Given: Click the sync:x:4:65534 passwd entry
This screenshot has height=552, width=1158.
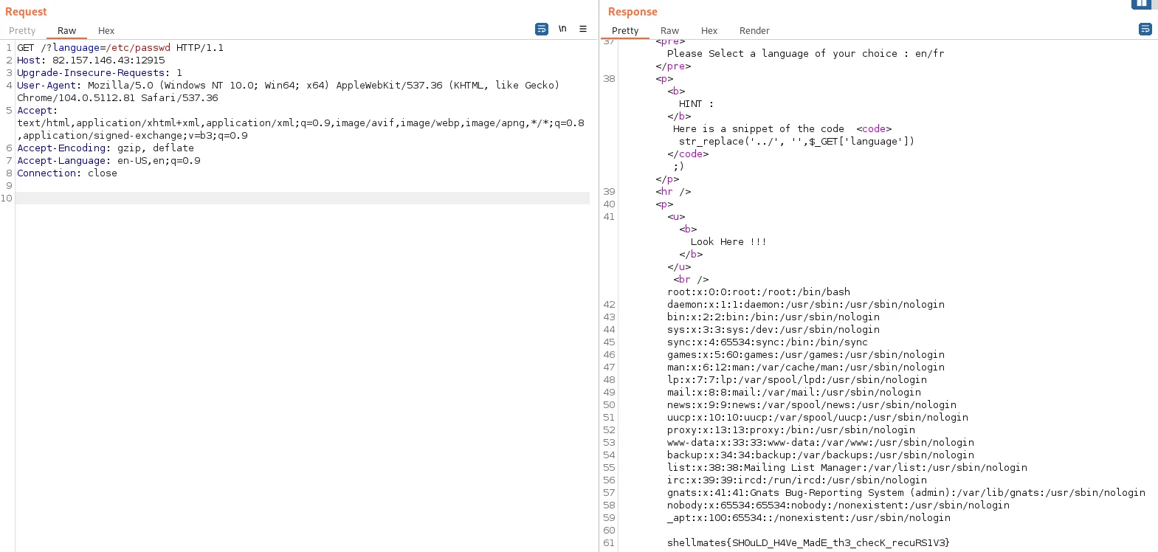Looking at the screenshot, I should 768,342.
